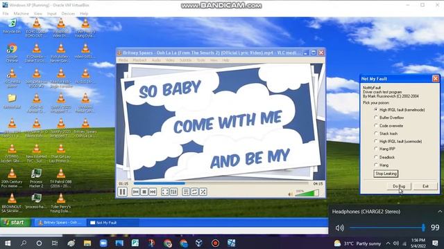Stop the video in VLC
Viewport: 444px width, 249px height.
pos(144,192)
